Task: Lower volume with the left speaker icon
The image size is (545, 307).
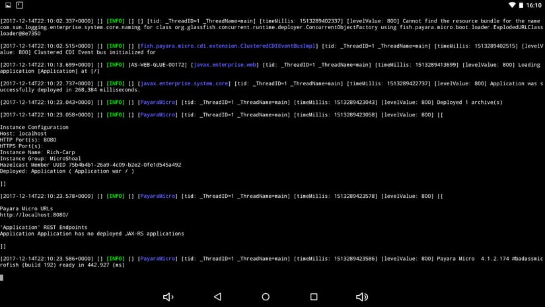Action: pos(168,296)
